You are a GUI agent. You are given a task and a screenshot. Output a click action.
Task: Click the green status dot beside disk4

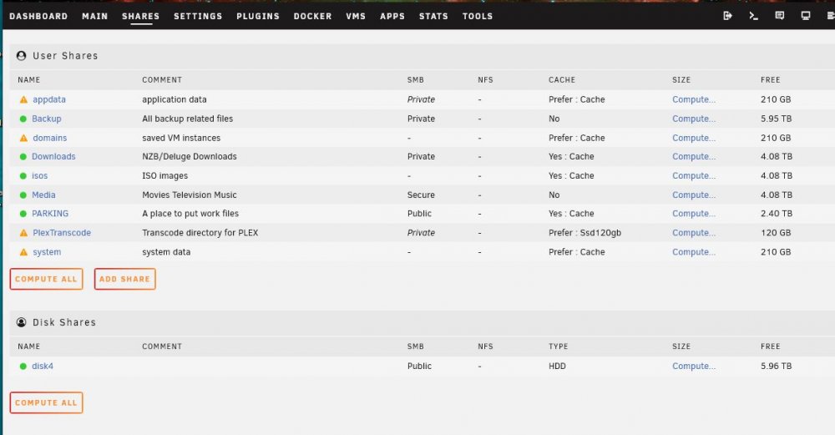coord(23,367)
